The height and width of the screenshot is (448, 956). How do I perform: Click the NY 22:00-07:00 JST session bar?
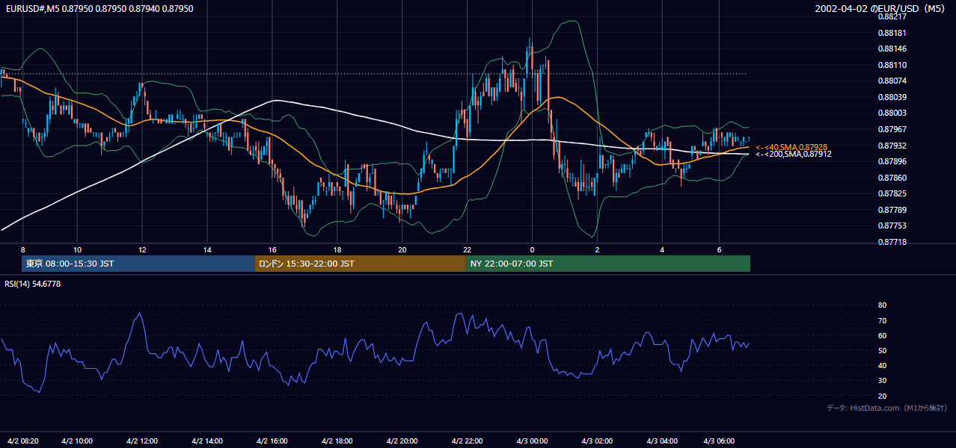point(607,264)
